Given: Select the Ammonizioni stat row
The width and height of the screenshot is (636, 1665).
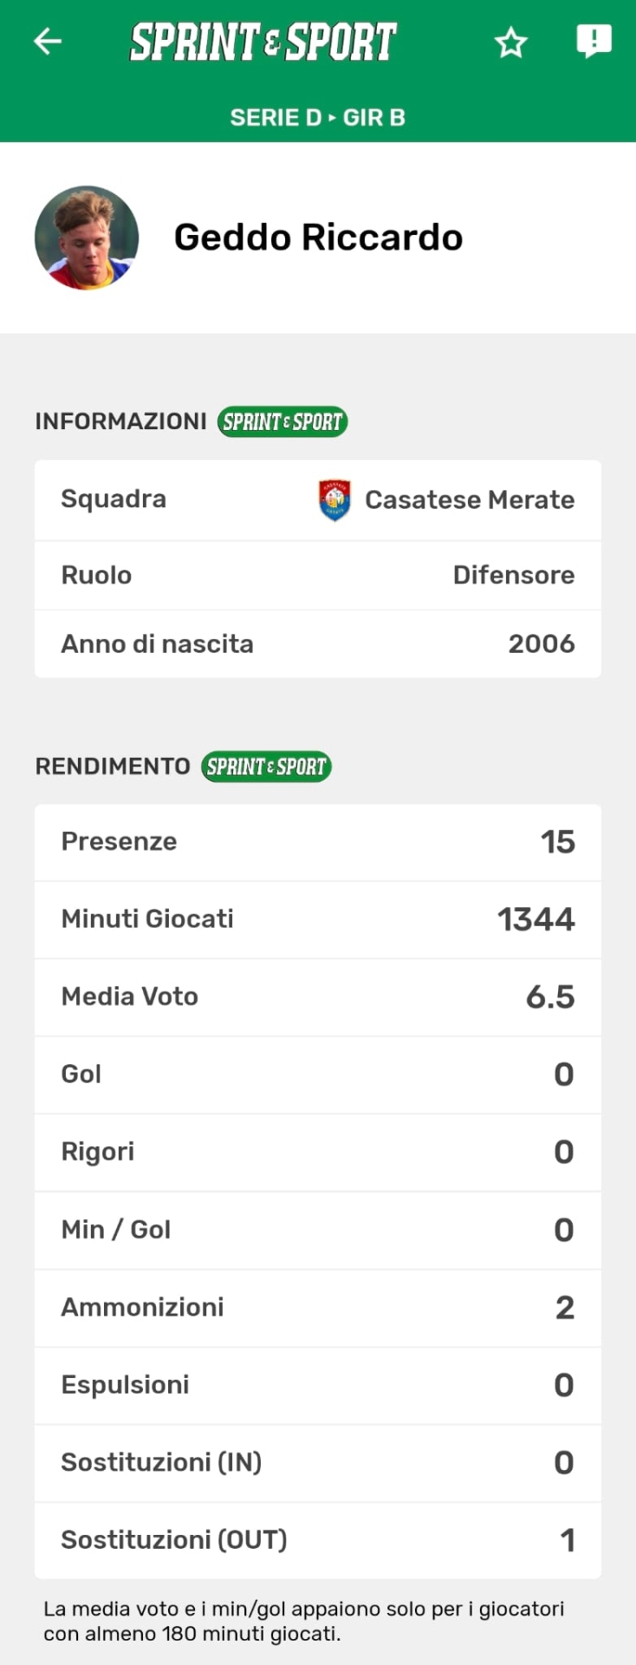Looking at the screenshot, I should point(317,1308).
